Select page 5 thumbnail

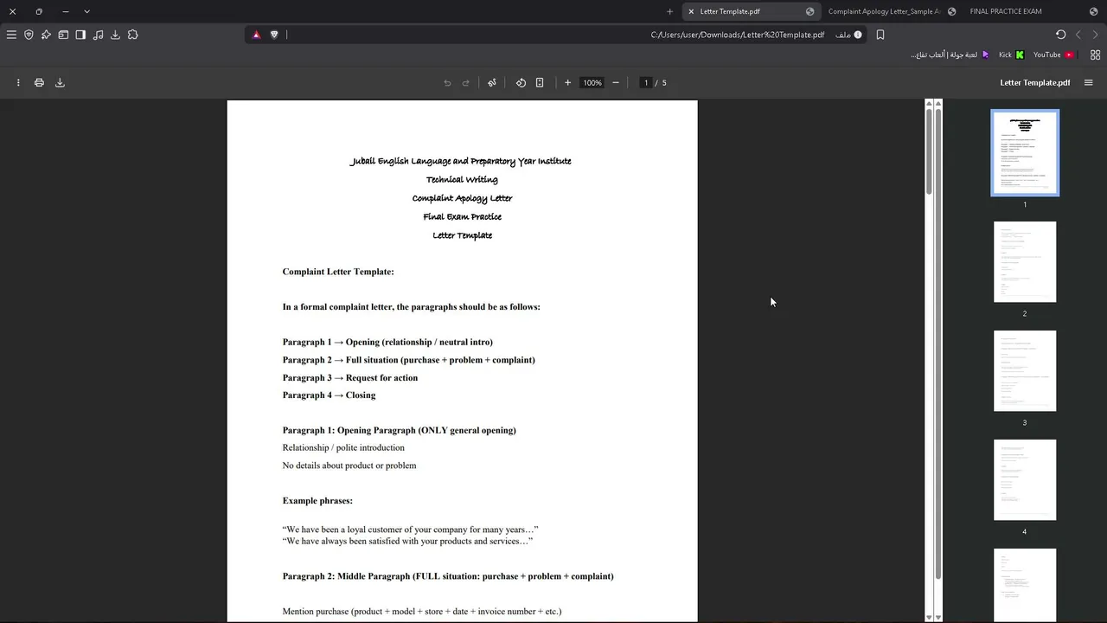pos(1025,585)
